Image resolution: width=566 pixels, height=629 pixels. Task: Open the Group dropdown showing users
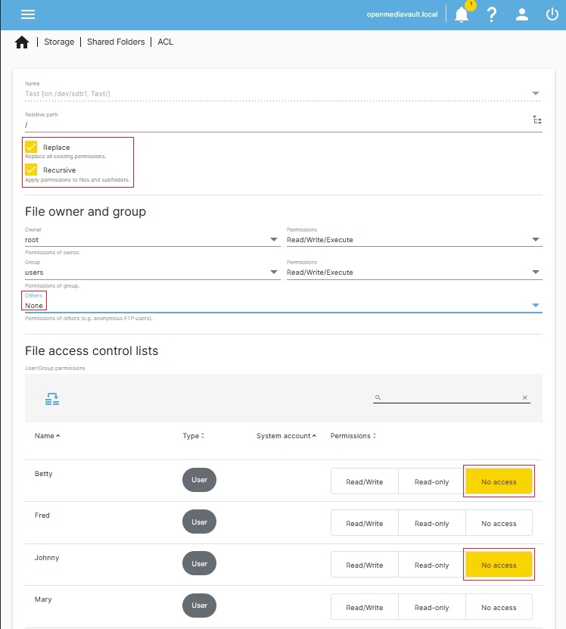tap(151, 272)
